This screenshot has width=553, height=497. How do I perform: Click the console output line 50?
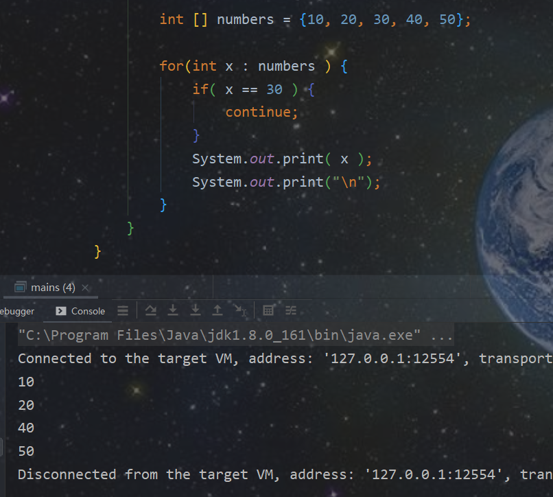[26, 452]
